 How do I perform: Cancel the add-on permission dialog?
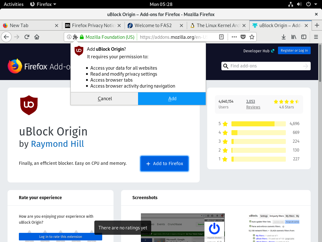[104, 99]
